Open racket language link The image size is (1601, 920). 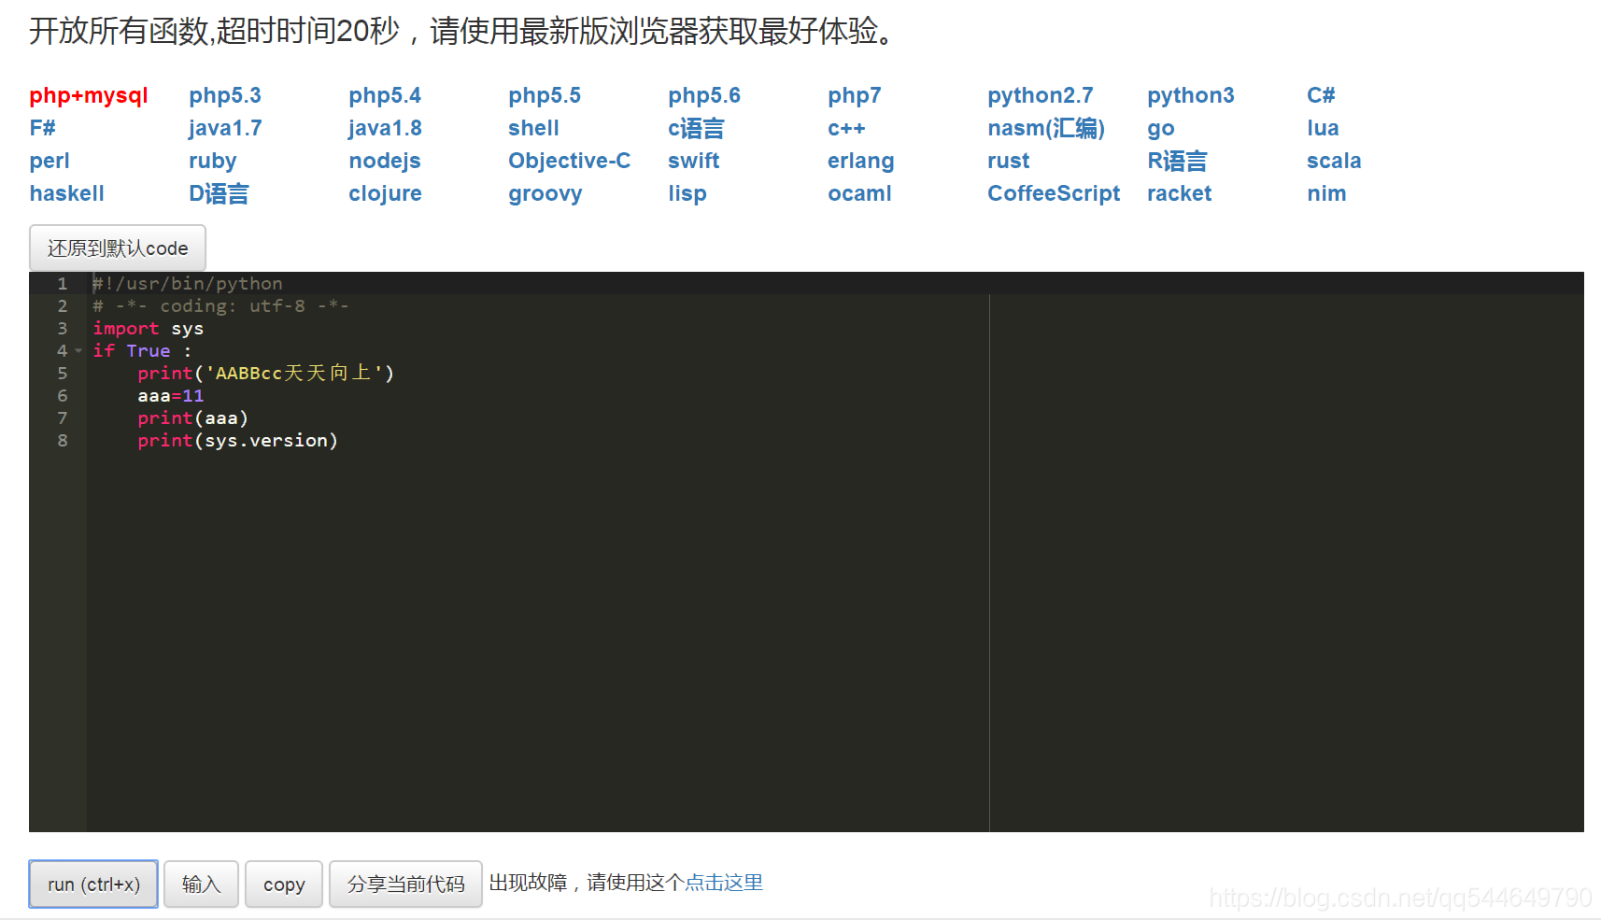pyautogui.click(x=1179, y=193)
